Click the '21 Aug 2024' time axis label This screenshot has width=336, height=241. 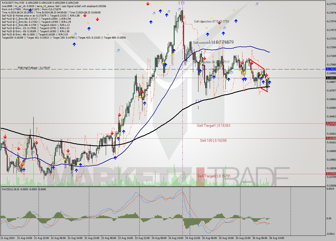pyautogui.click(x=7, y=238)
